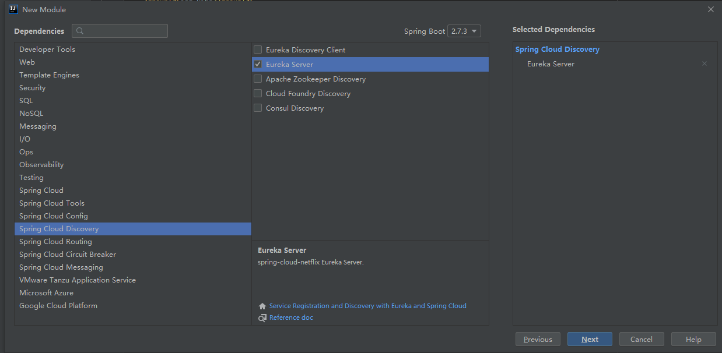Open Spring Cloud Routing category

(133, 242)
